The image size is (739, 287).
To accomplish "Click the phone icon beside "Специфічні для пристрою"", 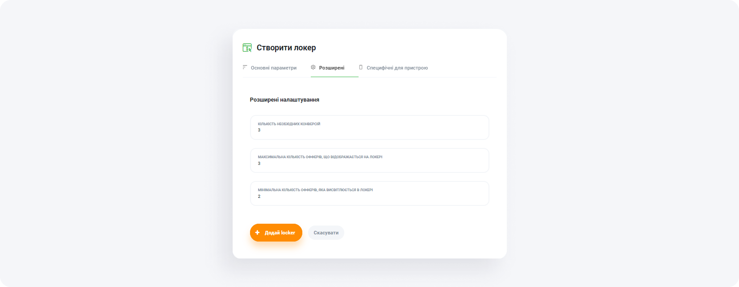I will click(x=360, y=67).
